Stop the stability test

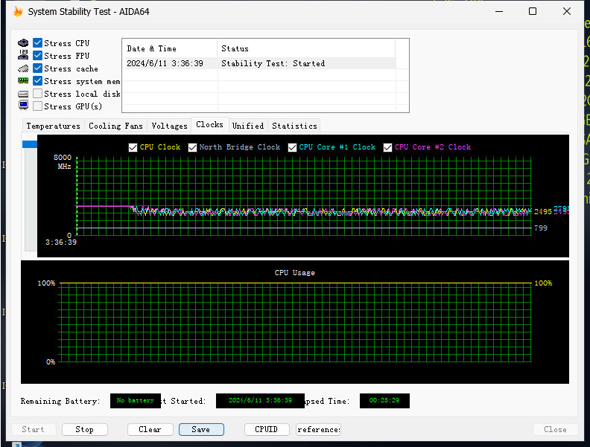85,429
